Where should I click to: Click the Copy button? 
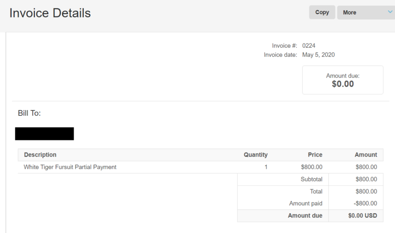[x=322, y=12]
